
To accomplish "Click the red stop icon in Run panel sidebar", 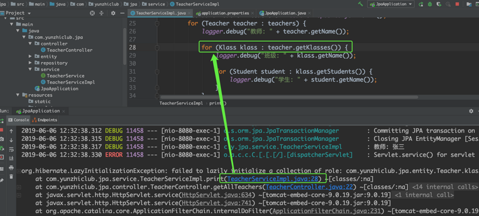I will tap(2, 130).
